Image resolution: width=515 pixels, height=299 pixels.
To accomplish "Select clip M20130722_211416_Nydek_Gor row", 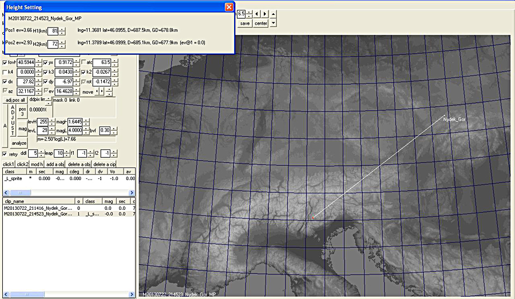I will coord(69,208).
